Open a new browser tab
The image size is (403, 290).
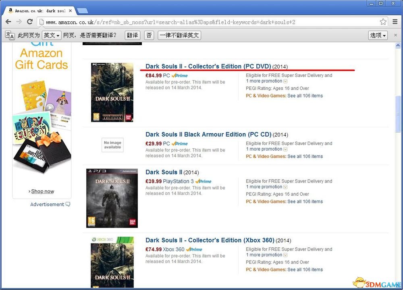coord(83,11)
